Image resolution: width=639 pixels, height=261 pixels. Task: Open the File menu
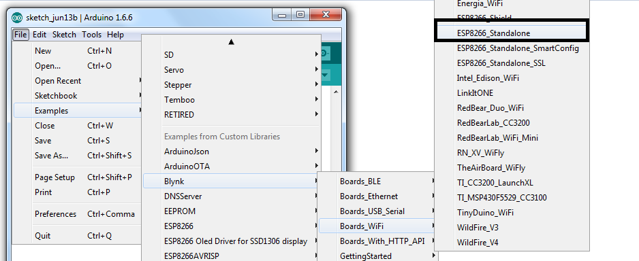tap(20, 35)
